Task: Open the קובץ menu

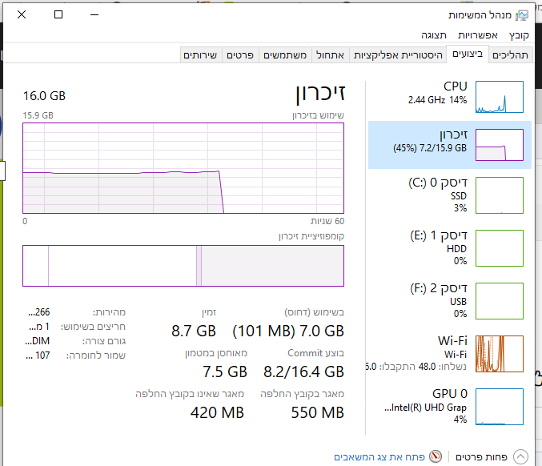Action: (x=519, y=35)
